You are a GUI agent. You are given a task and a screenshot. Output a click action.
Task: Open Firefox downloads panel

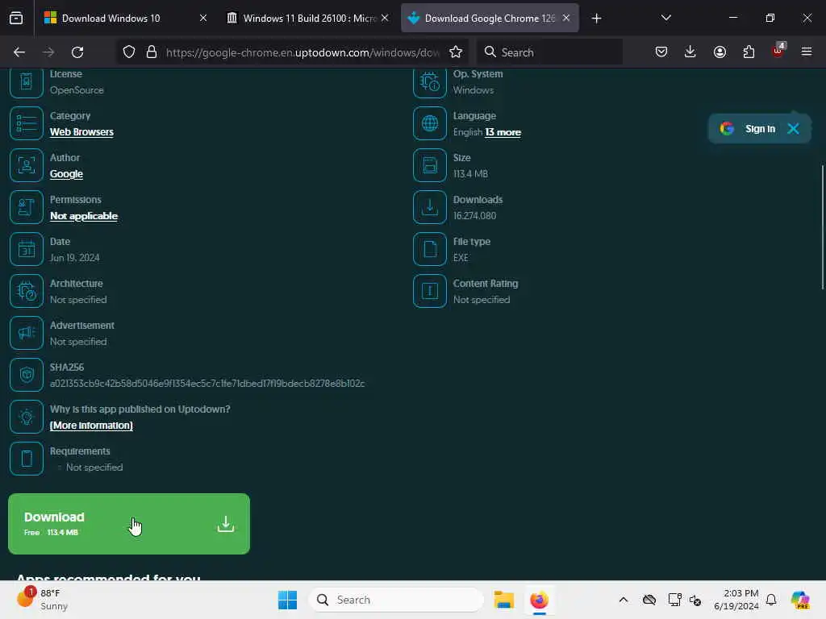690,52
